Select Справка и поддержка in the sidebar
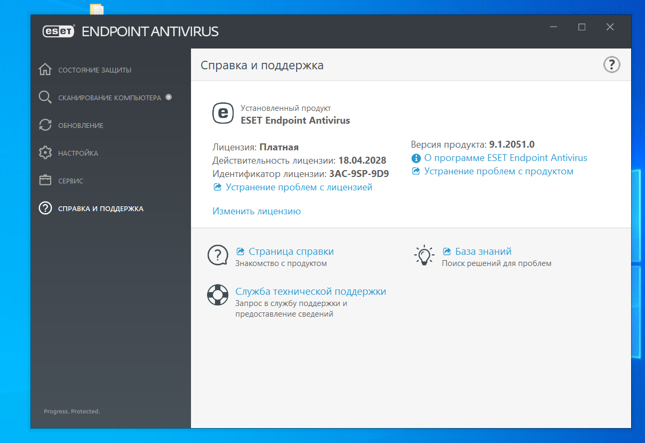The height and width of the screenshot is (443, 645). [100, 208]
